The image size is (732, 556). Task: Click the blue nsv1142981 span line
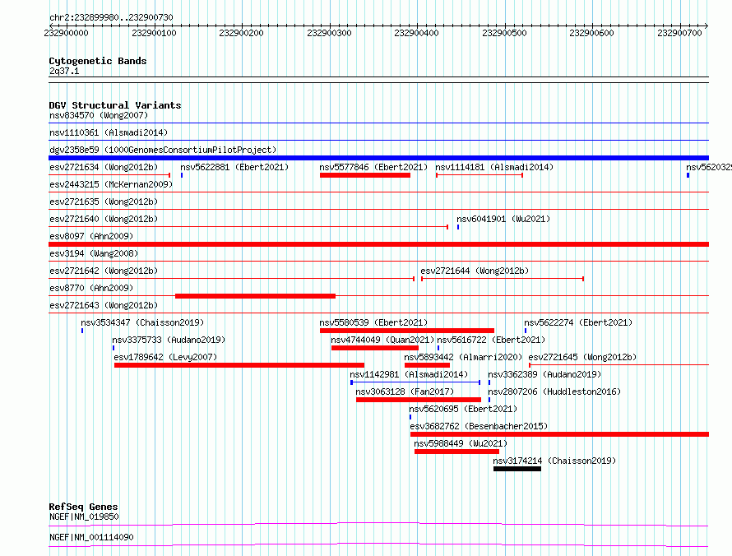(415, 382)
